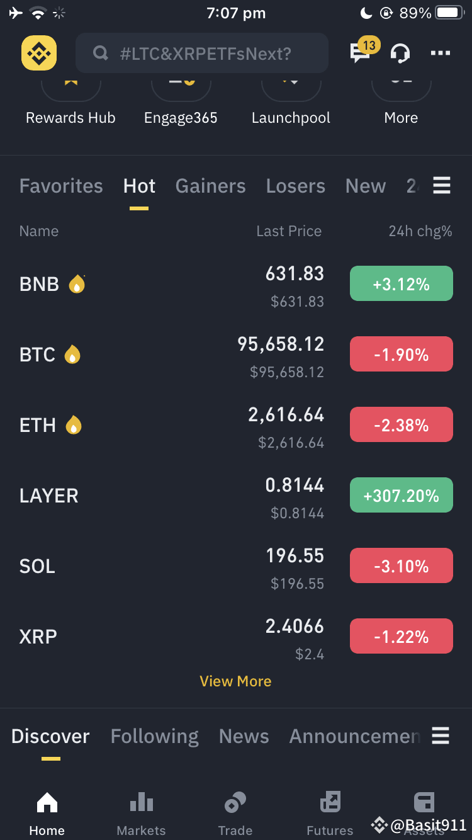The height and width of the screenshot is (840, 472).
Task: Click the View More link
Action: click(x=235, y=681)
